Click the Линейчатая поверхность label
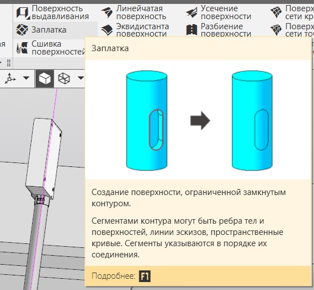Screen dimensions: 314x290 (x=141, y=12)
